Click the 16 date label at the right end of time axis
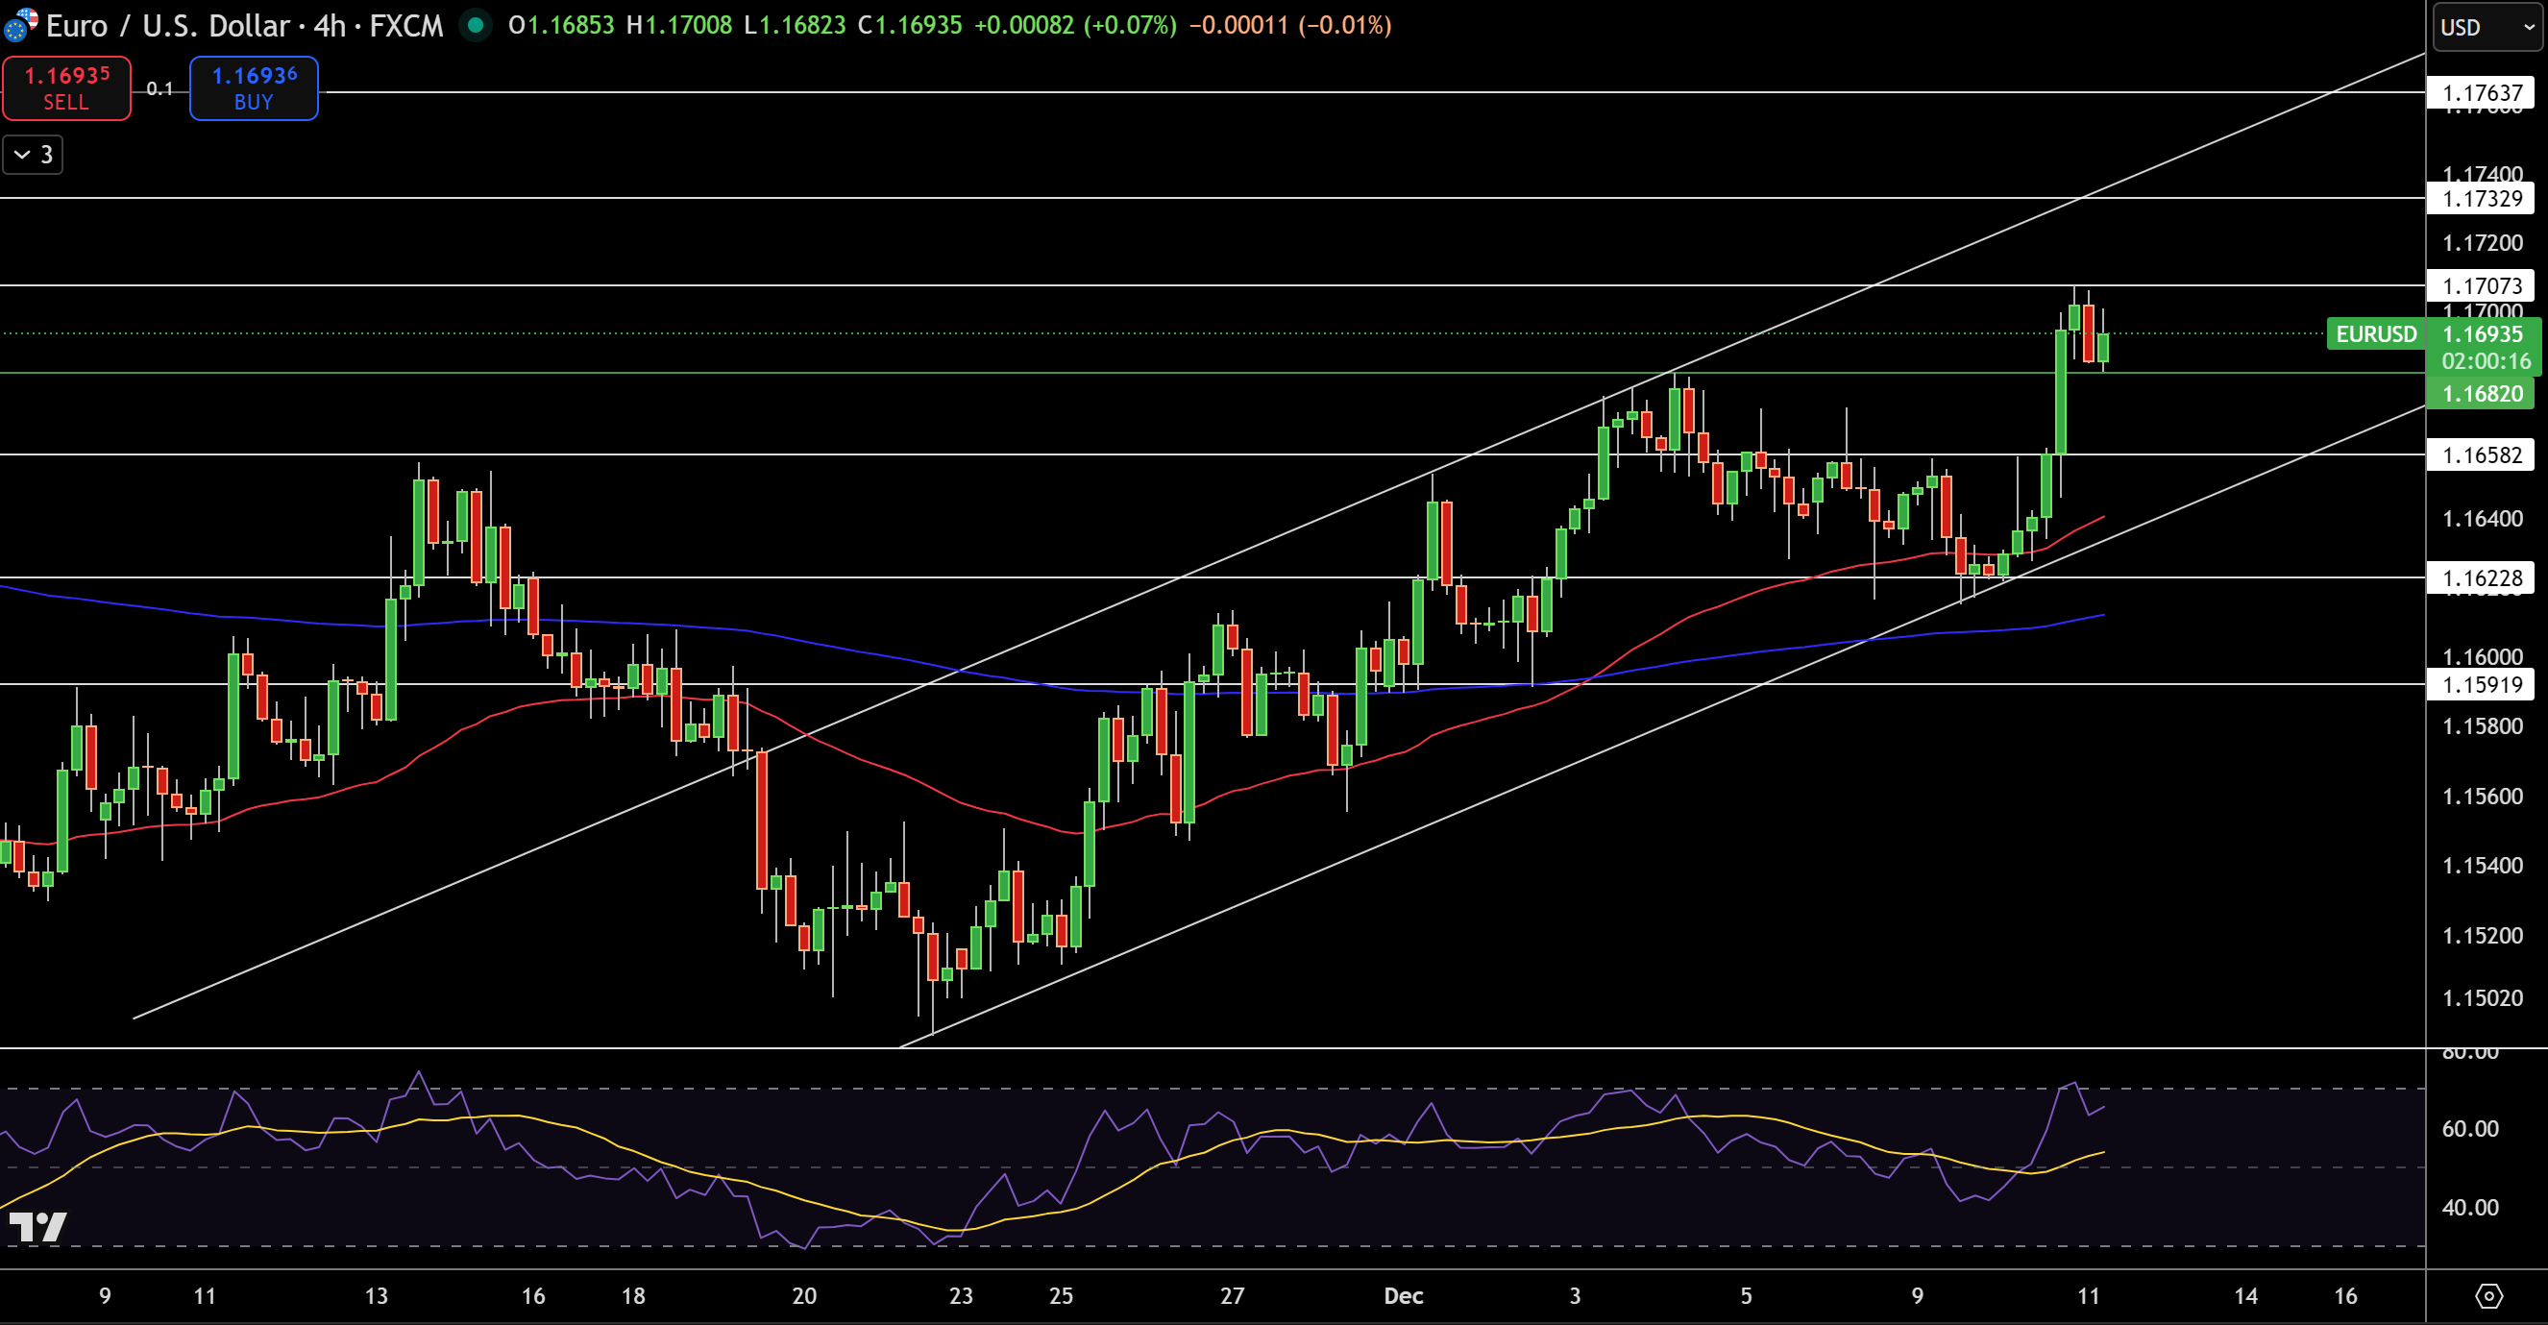The width and height of the screenshot is (2548, 1325). 2345,1296
